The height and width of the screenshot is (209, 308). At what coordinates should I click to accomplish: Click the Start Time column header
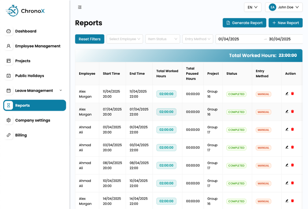pyautogui.click(x=112, y=74)
